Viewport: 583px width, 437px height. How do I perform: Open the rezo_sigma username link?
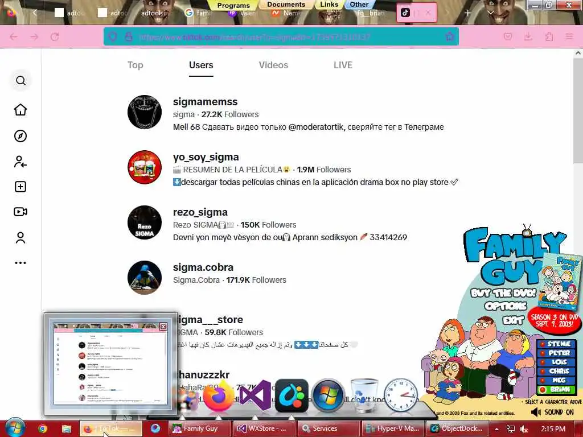point(200,212)
